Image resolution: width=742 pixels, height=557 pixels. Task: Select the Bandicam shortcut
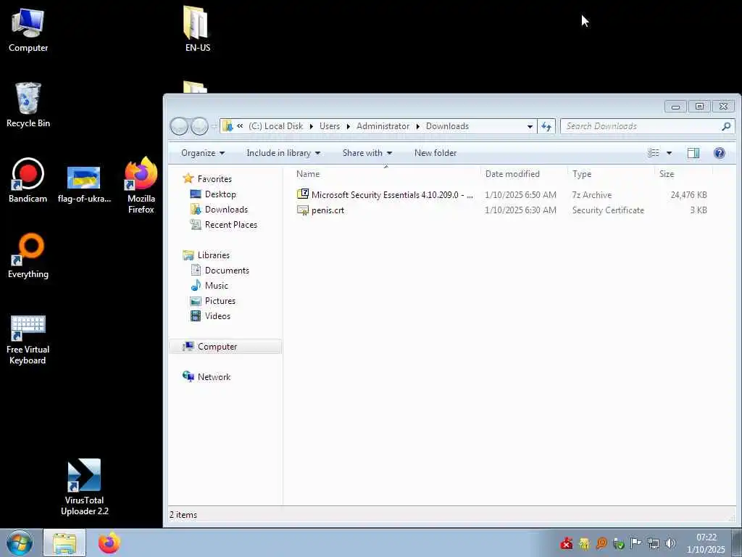point(28,180)
